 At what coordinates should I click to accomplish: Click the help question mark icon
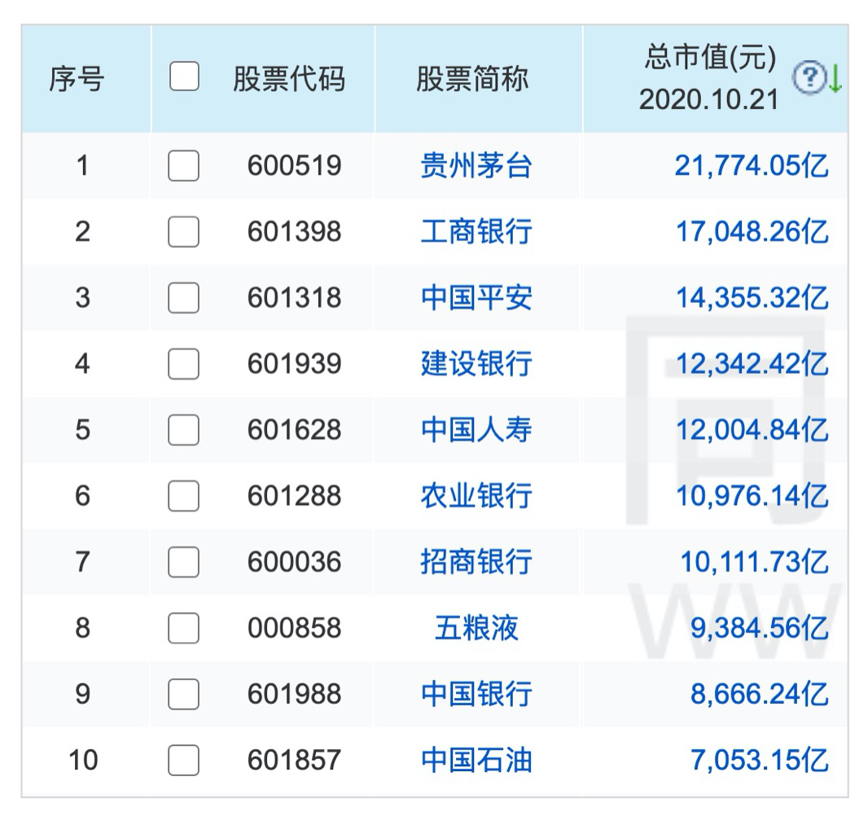click(809, 78)
